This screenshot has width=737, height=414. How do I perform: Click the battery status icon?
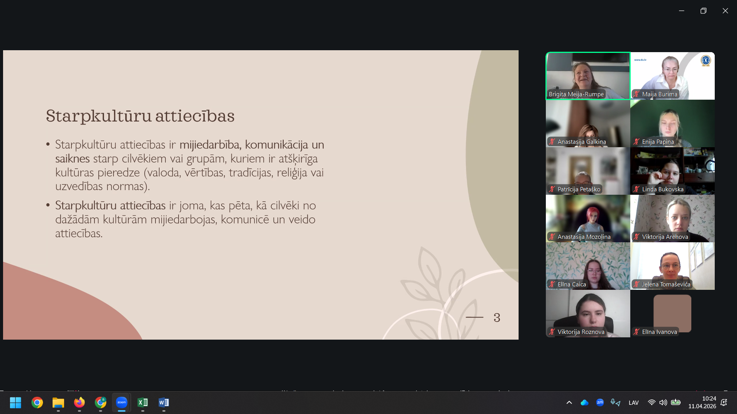coord(676,402)
